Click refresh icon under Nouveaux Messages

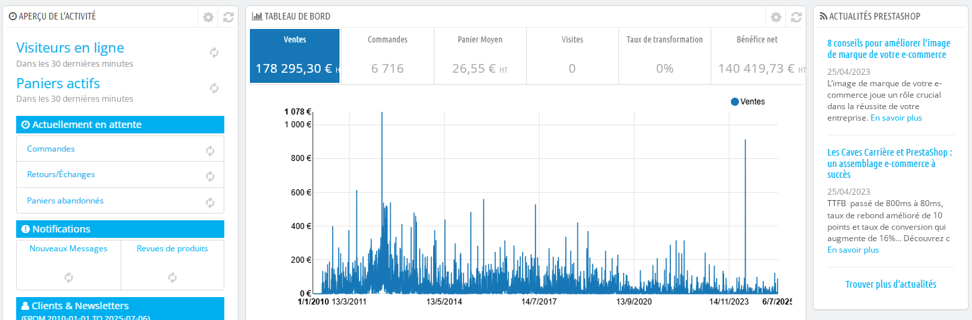pos(68,278)
